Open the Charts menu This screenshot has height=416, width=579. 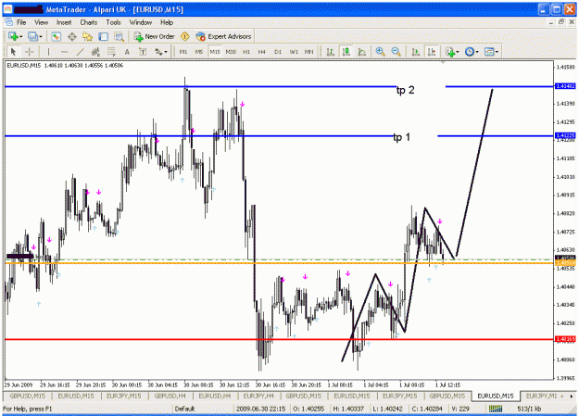pyautogui.click(x=89, y=22)
